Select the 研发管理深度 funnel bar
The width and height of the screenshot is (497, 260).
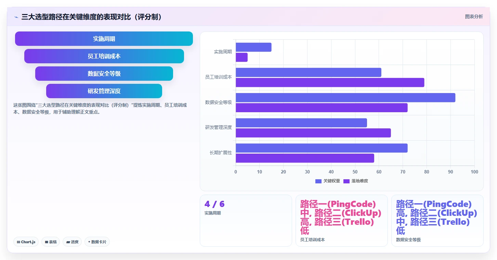pyautogui.click(x=104, y=91)
